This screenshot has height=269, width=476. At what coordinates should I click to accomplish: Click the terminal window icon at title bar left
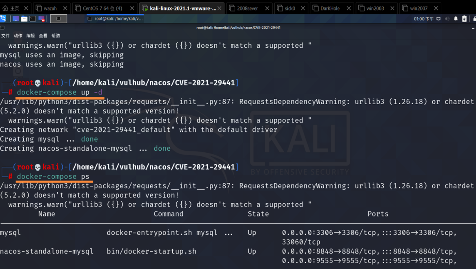click(x=2, y=28)
